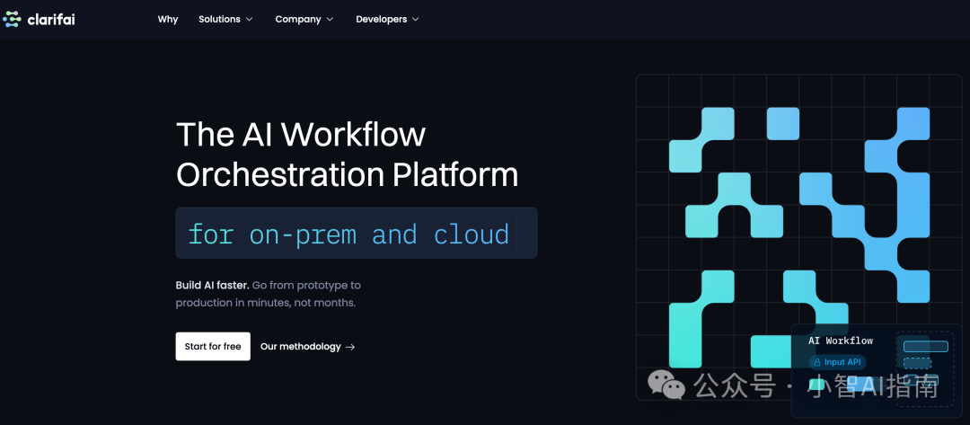970x425 pixels.
Task: Follow the Our methodology link
Action: tap(300, 347)
